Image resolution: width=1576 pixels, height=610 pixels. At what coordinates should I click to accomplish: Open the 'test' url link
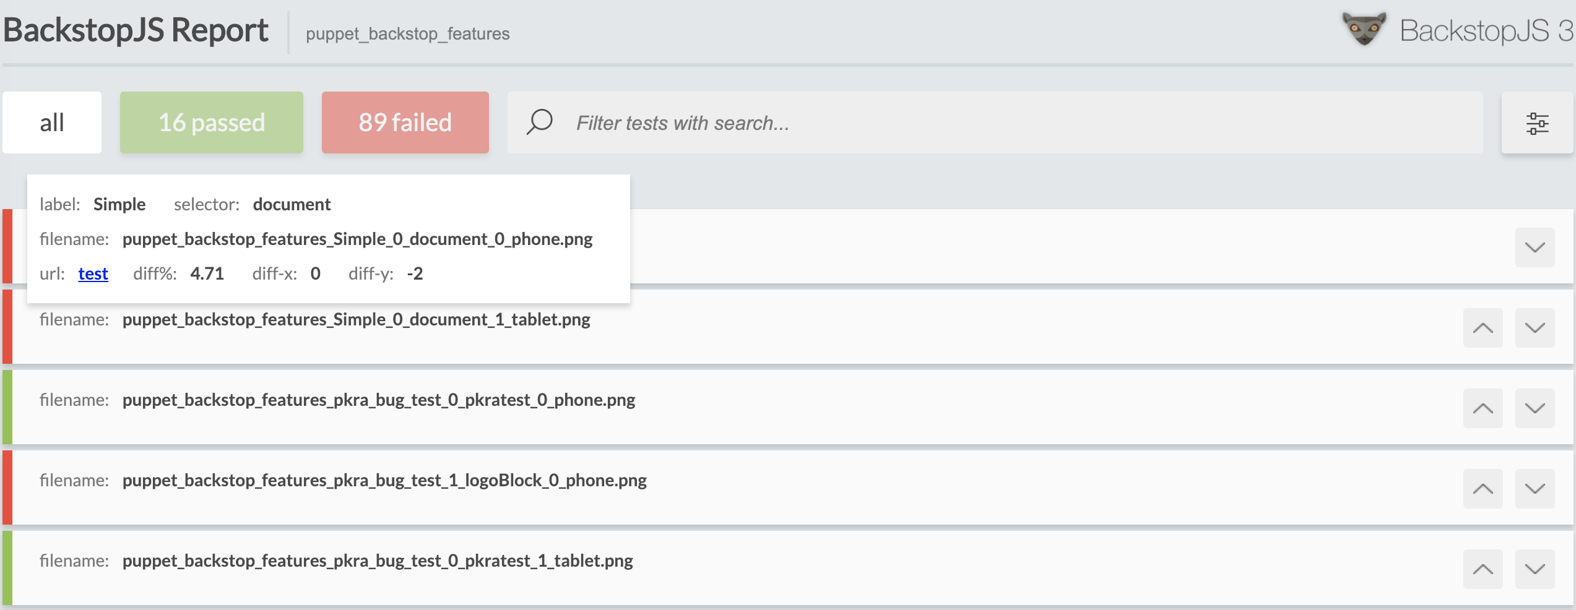[x=93, y=273]
